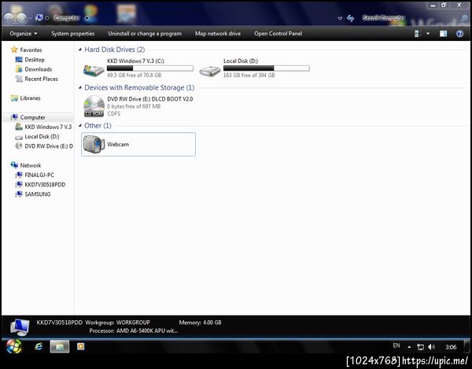Click 'Memory: 4.00 GB' in details pane
This screenshot has height=369, width=472.
coord(200,323)
